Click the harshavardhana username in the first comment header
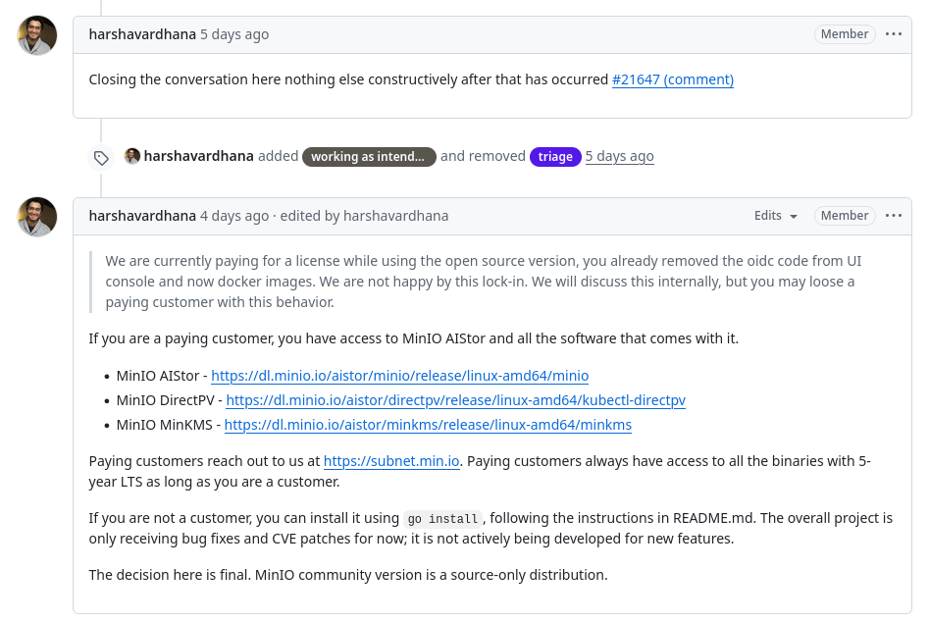 [142, 34]
